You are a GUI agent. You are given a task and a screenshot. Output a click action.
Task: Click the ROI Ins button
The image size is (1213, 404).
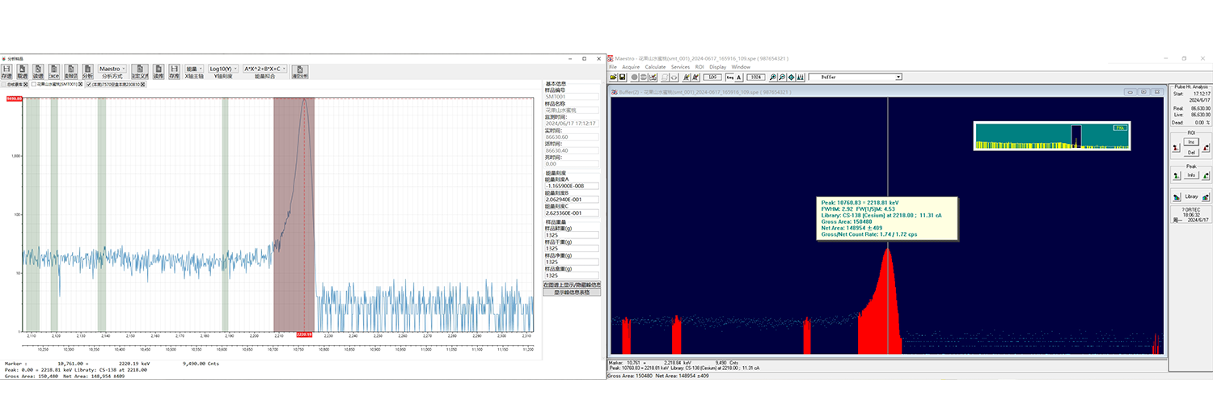(x=1191, y=142)
